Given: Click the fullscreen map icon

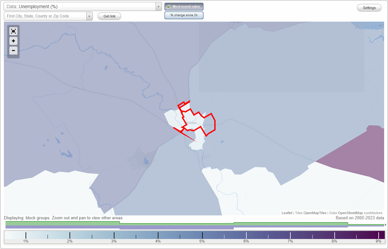Looking at the screenshot, I should tap(13, 31).
